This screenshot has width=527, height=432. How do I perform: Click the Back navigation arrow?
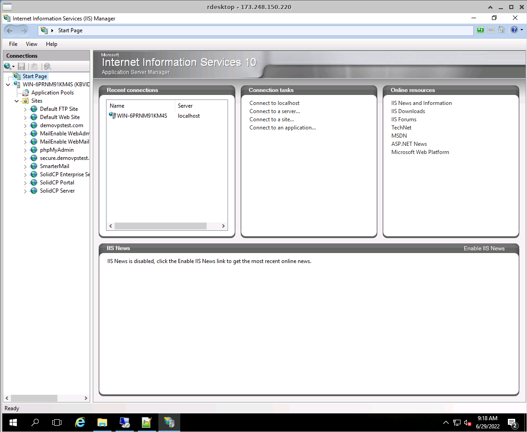10,30
